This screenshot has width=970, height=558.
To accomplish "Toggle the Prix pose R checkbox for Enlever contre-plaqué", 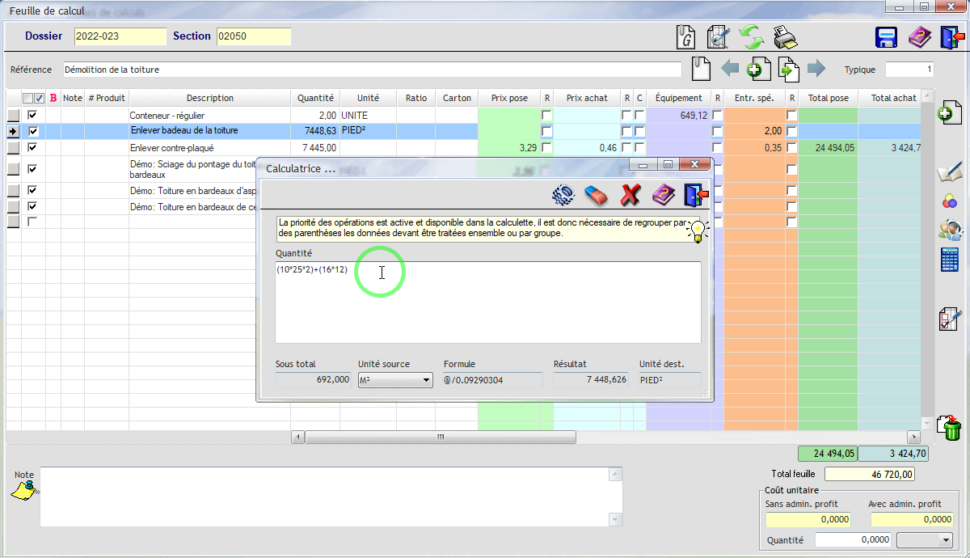I will [x=546, y=147].
